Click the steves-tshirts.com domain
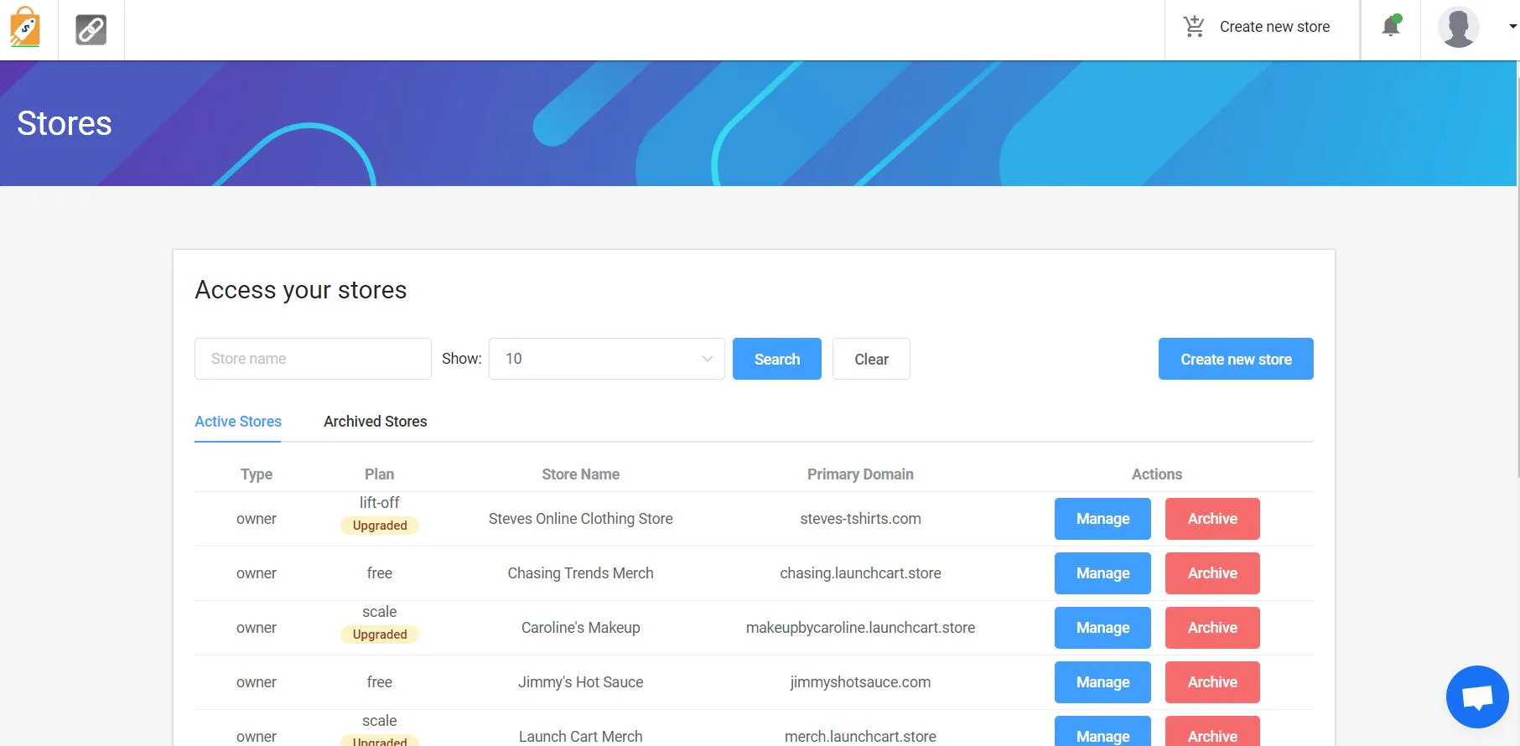The image size is (1520, 746). 860,519
